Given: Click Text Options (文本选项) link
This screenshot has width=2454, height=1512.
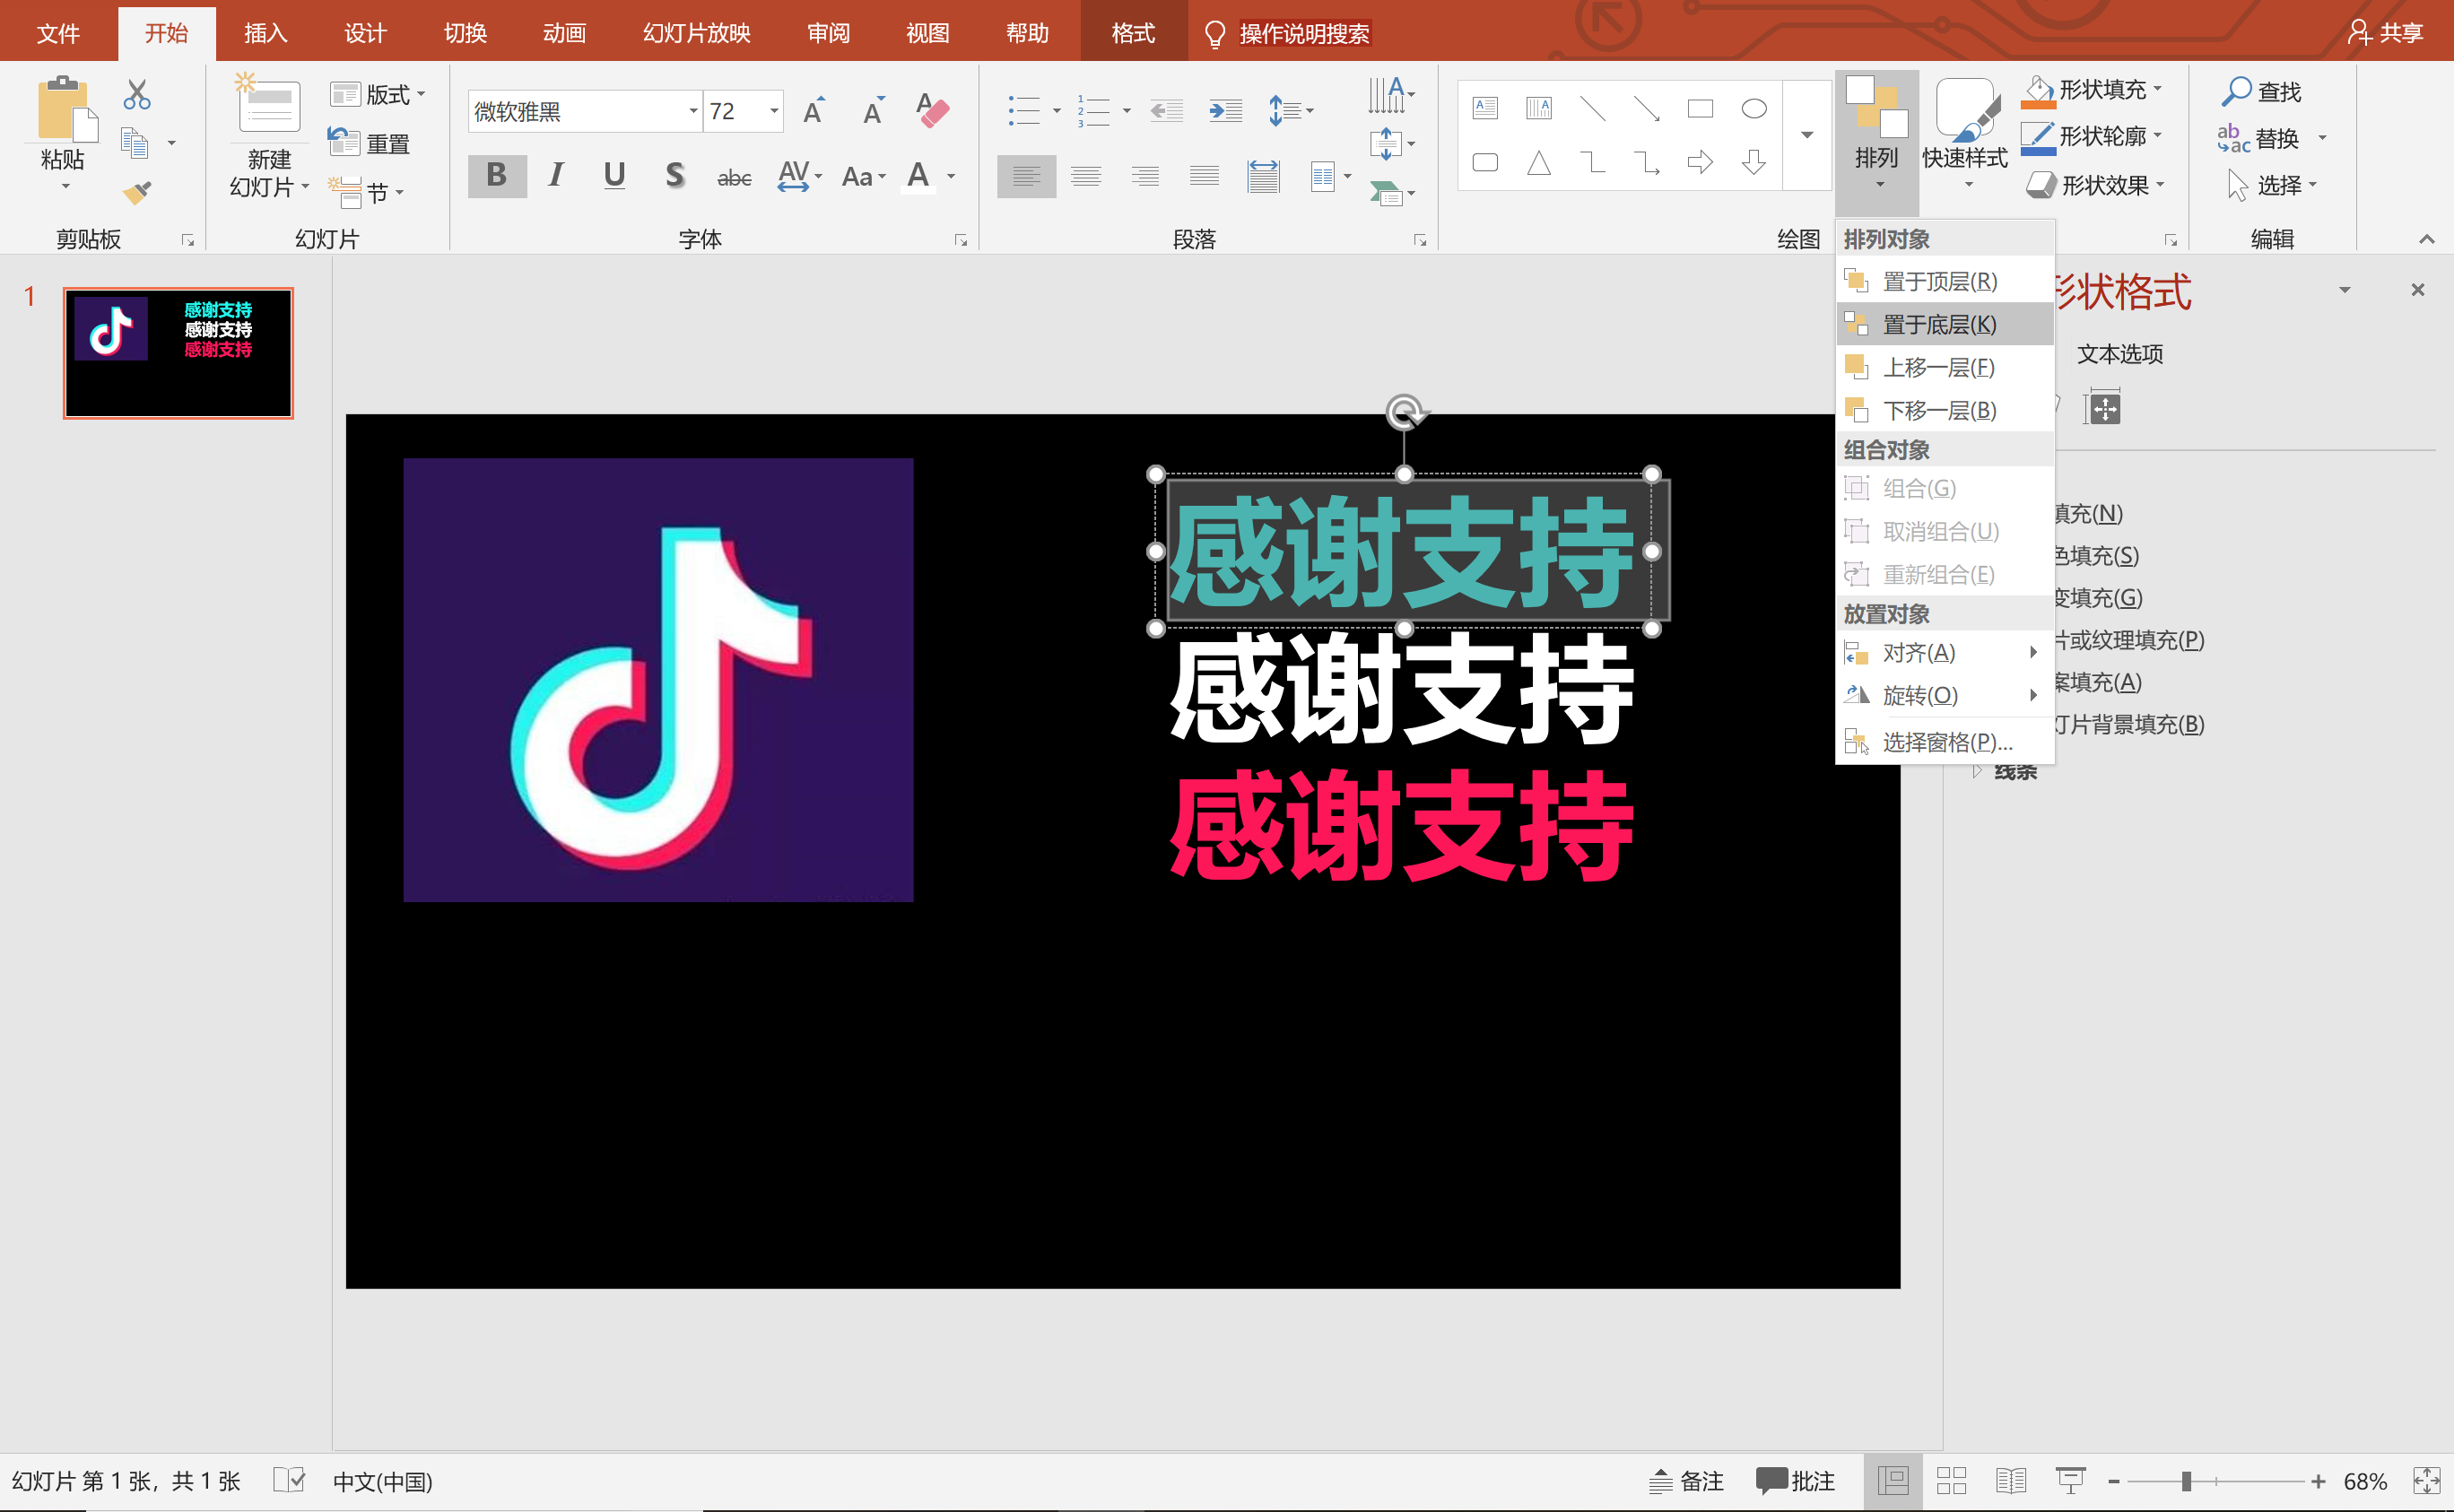Looking at the screenshot, I should coord(2120,354).
